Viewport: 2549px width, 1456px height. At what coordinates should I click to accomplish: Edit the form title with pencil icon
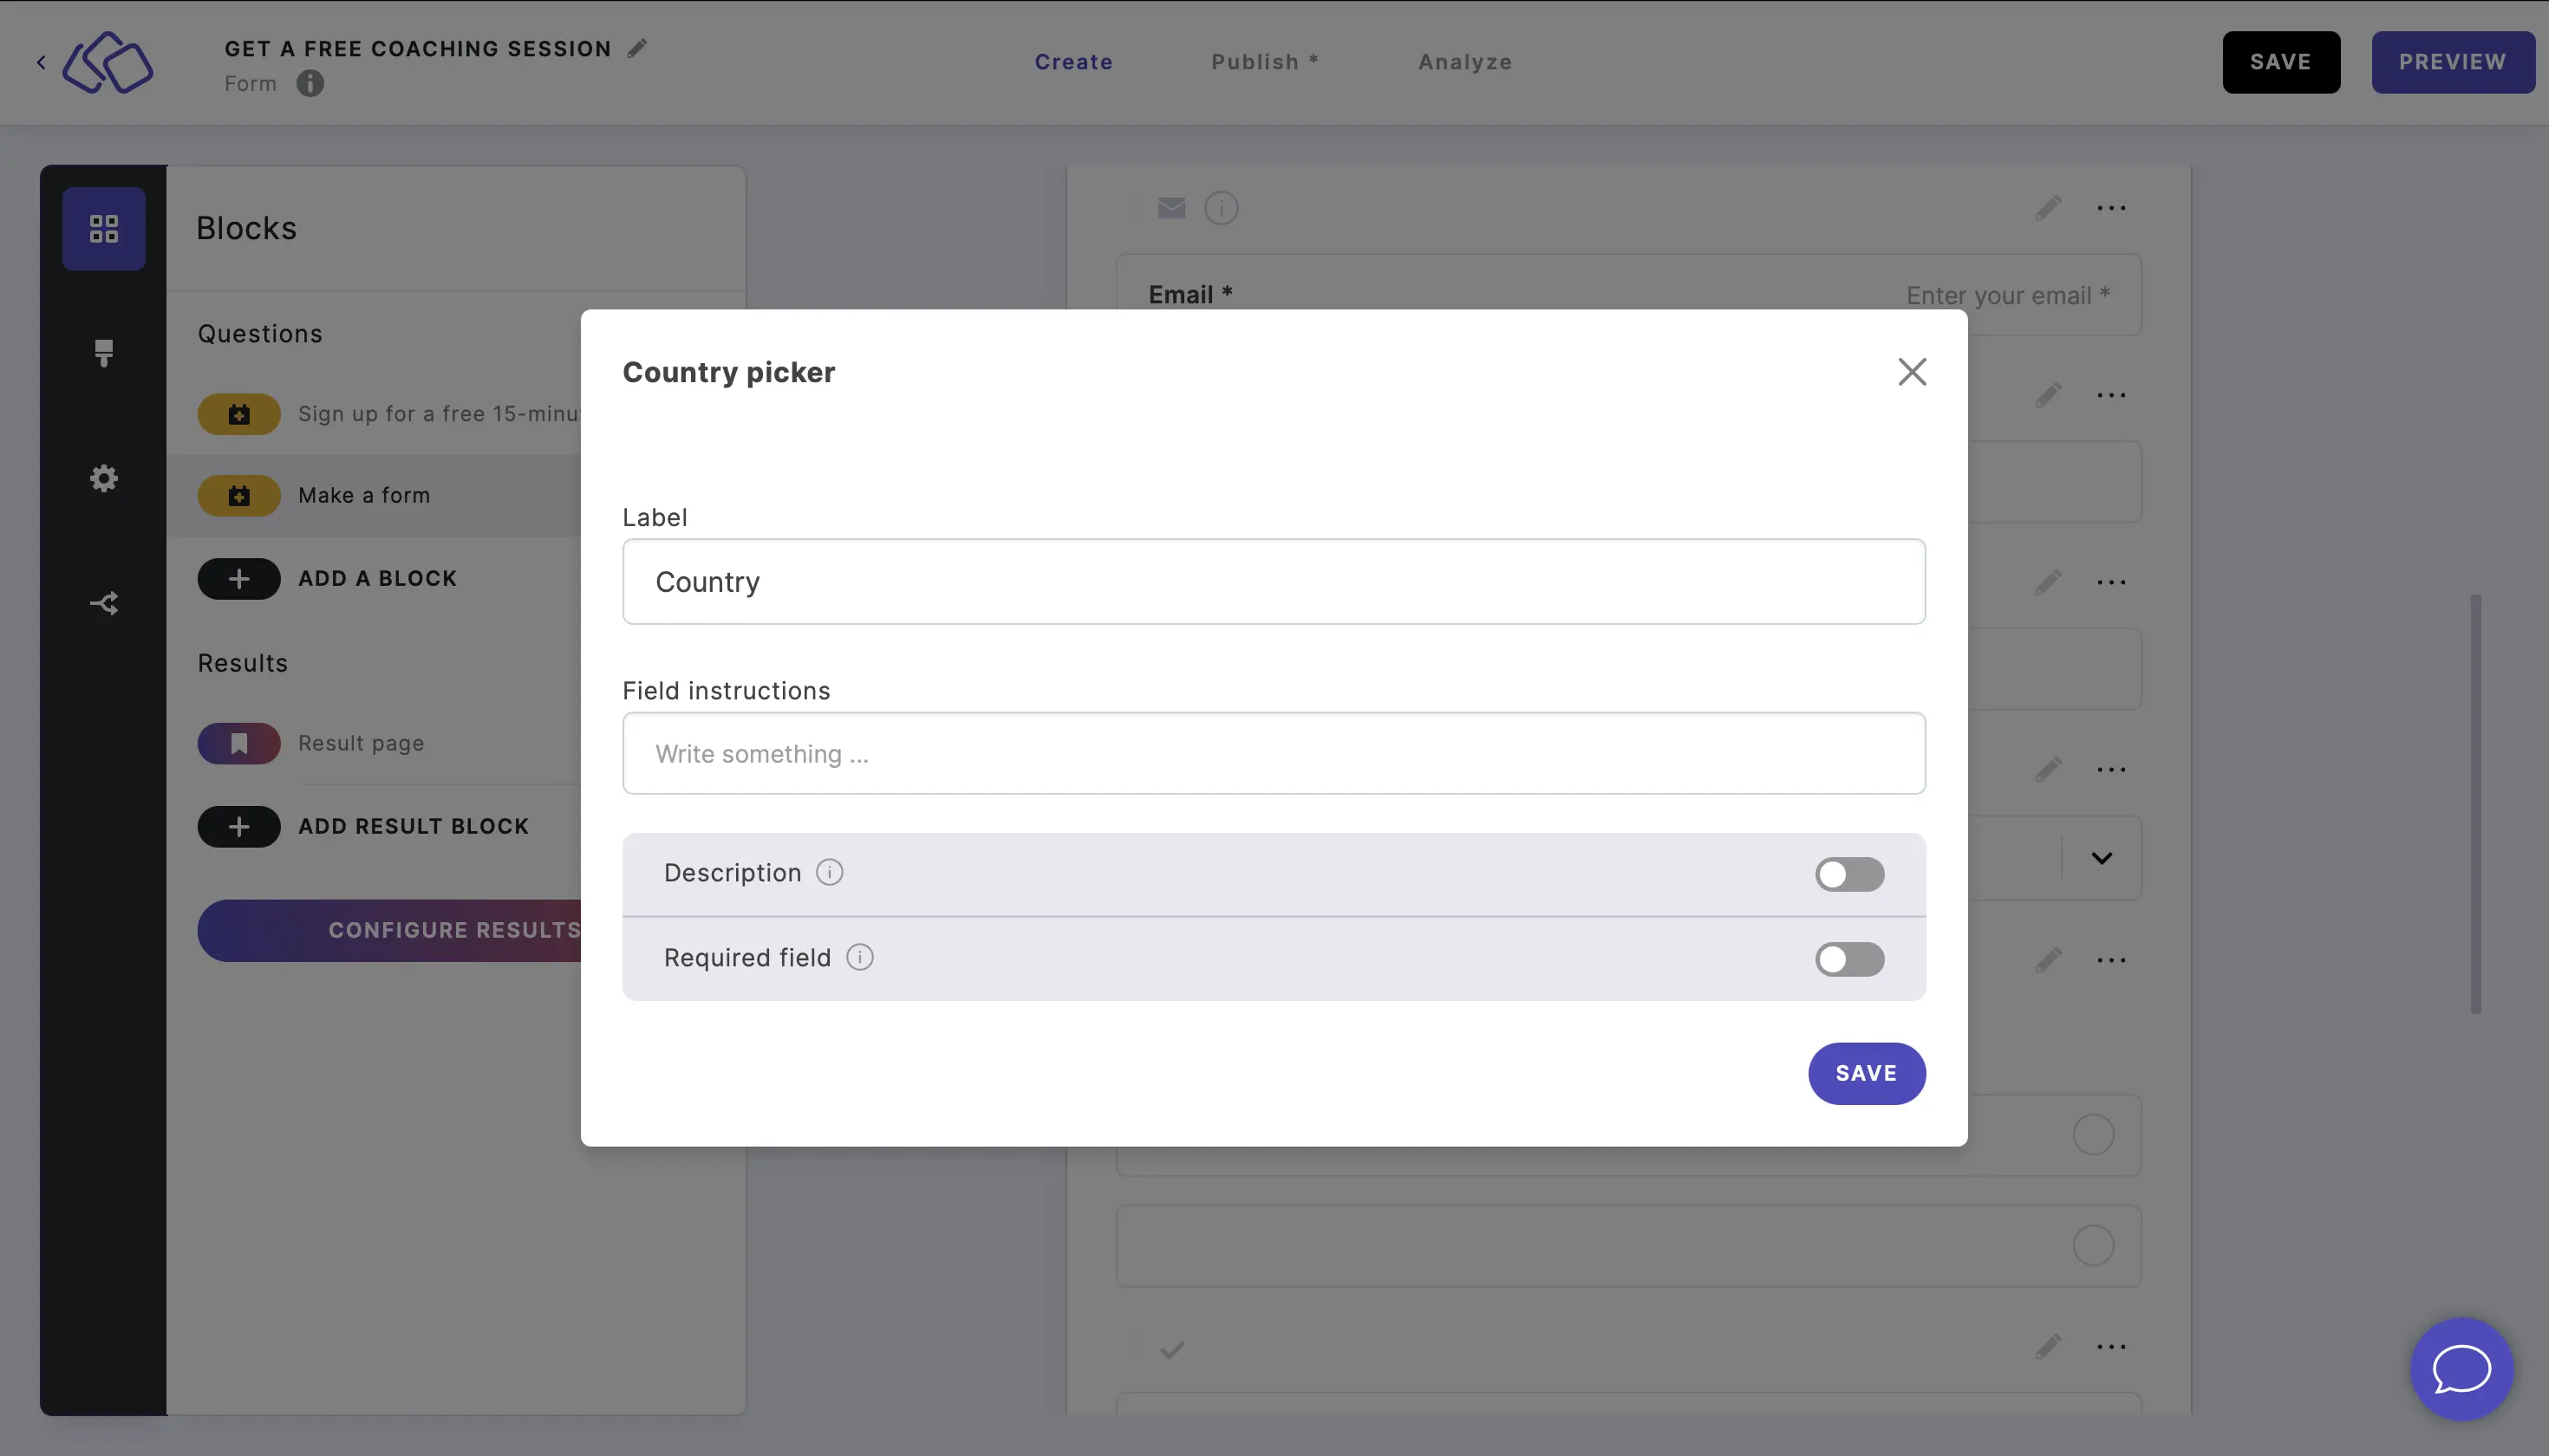point(637,48)
